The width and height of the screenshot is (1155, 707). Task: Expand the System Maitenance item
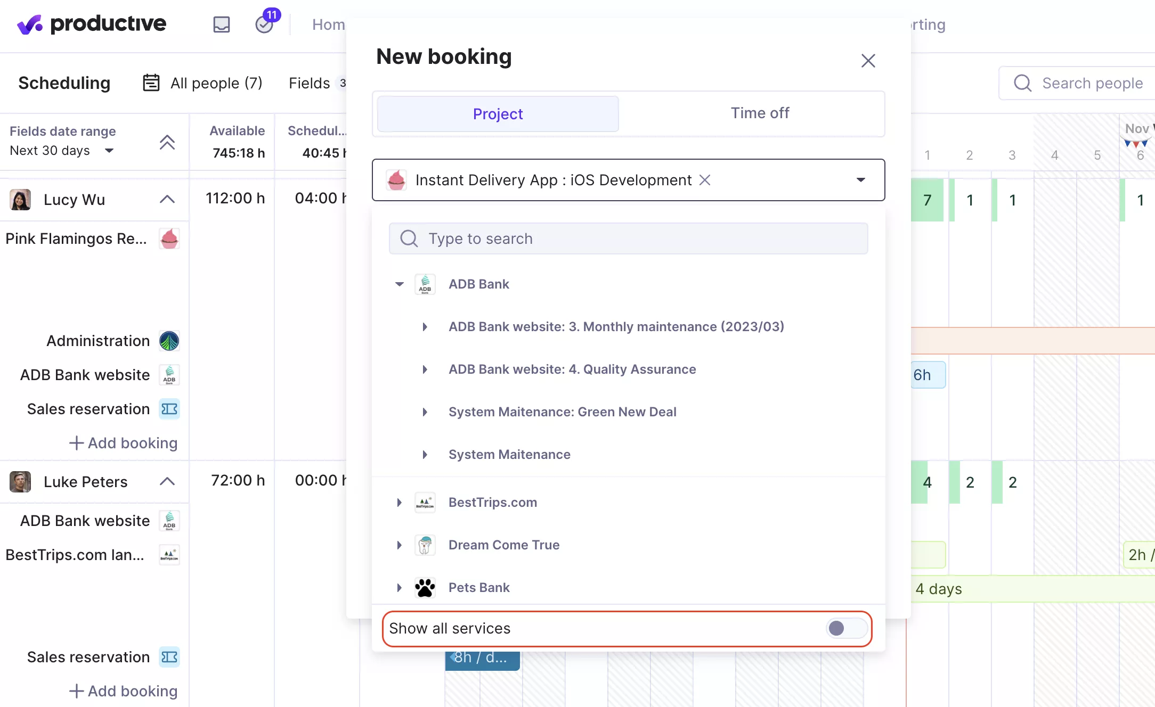pos(425,455)
